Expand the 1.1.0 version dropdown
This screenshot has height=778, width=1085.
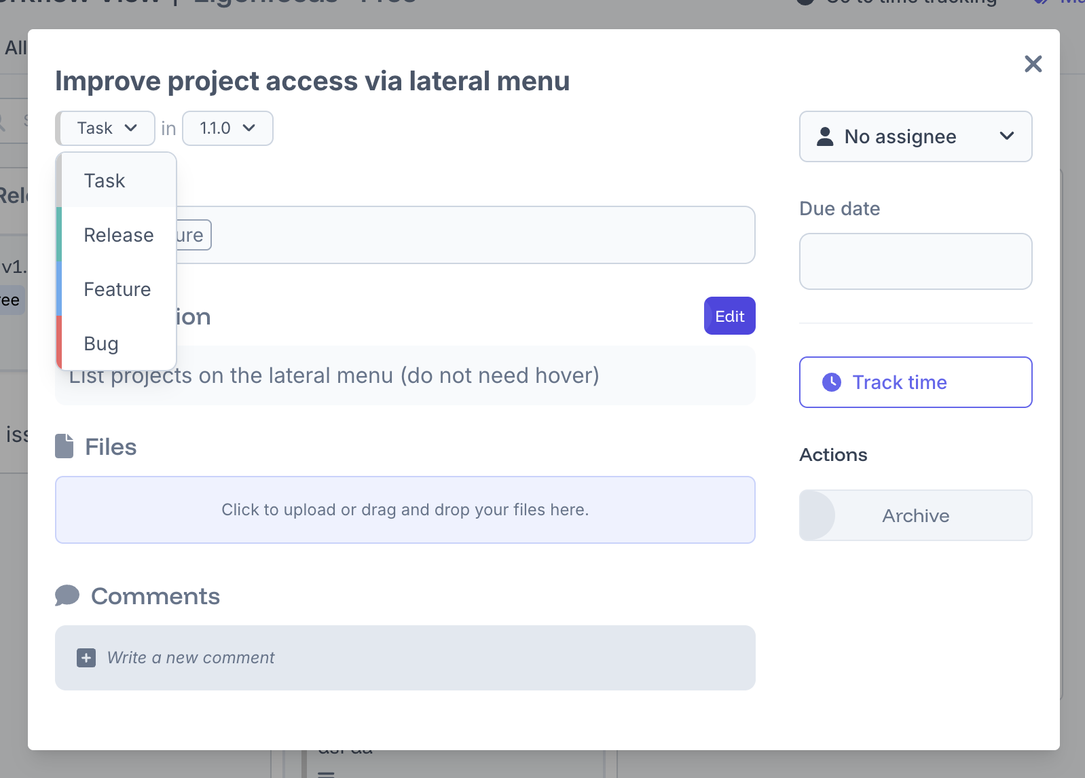click(x=227, y=128)
